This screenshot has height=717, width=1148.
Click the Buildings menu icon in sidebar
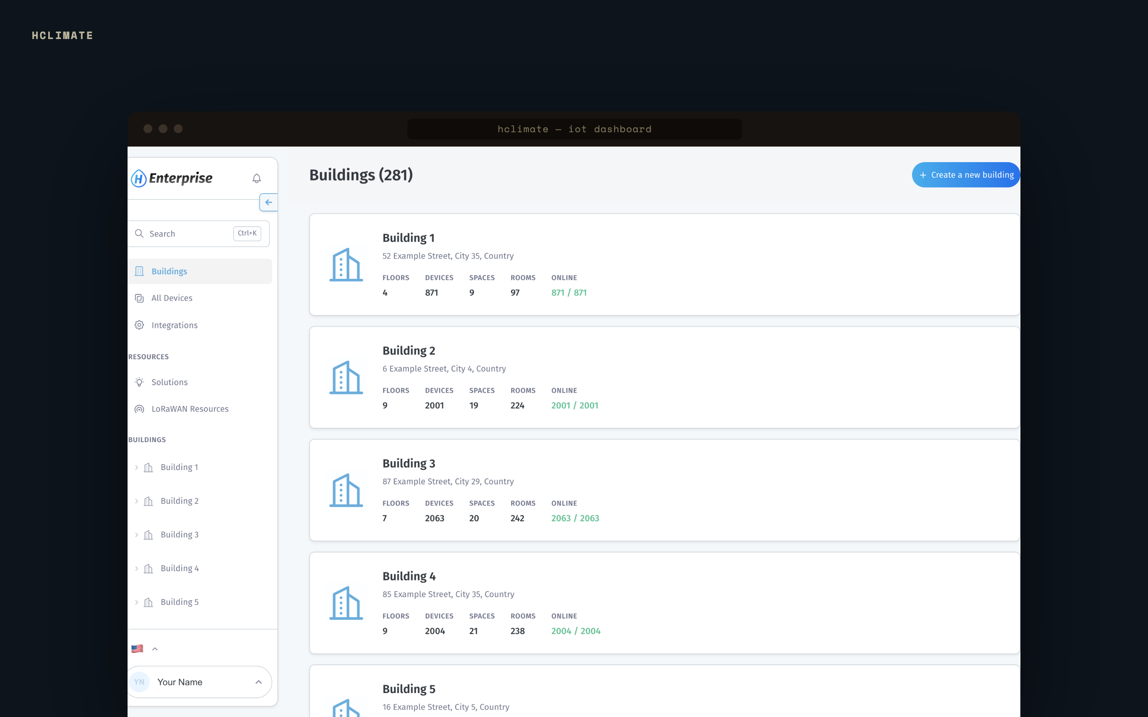(139, 271)
